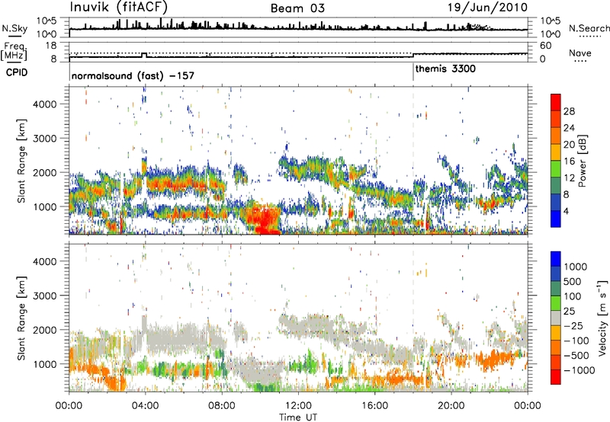Click the 'themis 3300' CPID text

445,69
